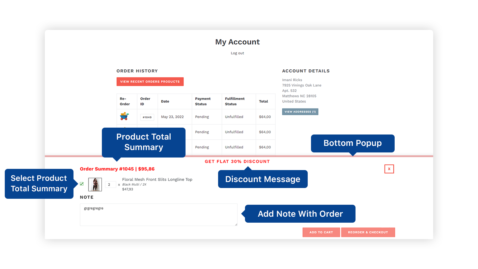Open the Floral Mesh product thumbnail
Image resolution: width=478 pixels, height=269 pixels.
(95, 184)
